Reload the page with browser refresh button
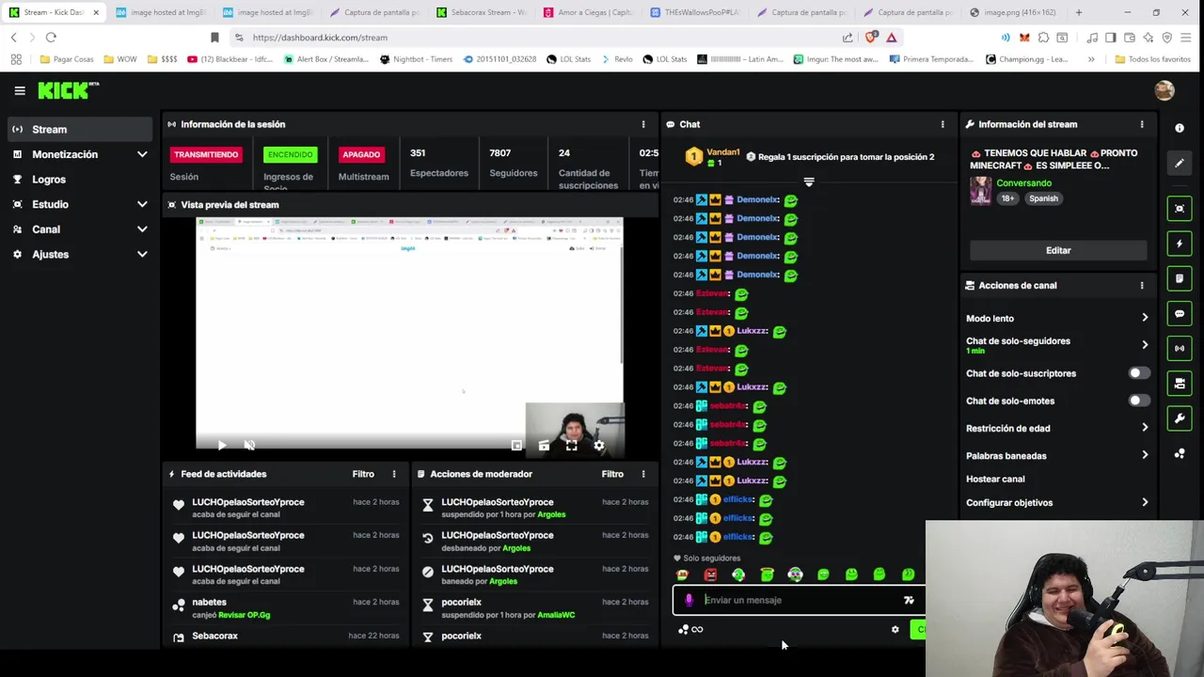 tap(51, 38)
